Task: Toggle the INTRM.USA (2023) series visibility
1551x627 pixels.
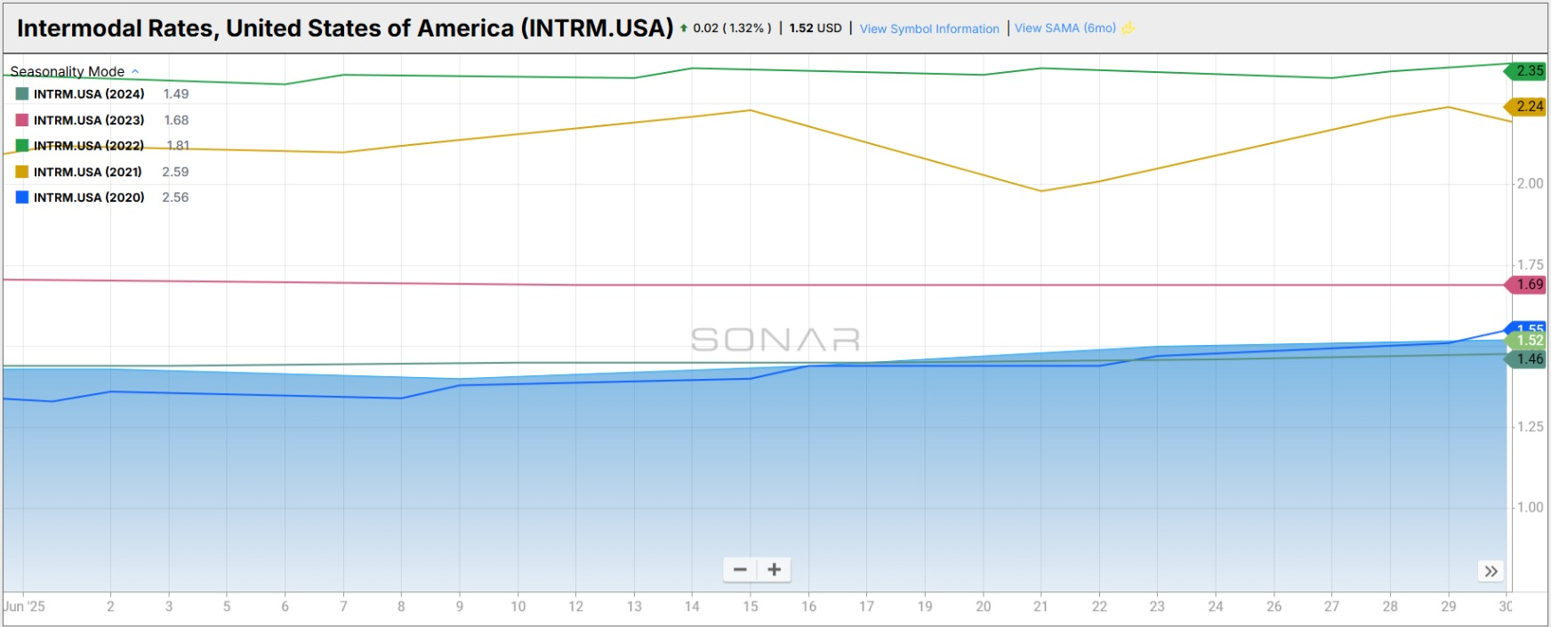Action: tap(89, 120)
